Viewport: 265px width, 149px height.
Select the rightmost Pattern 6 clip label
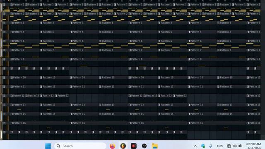tap(255, 41)
